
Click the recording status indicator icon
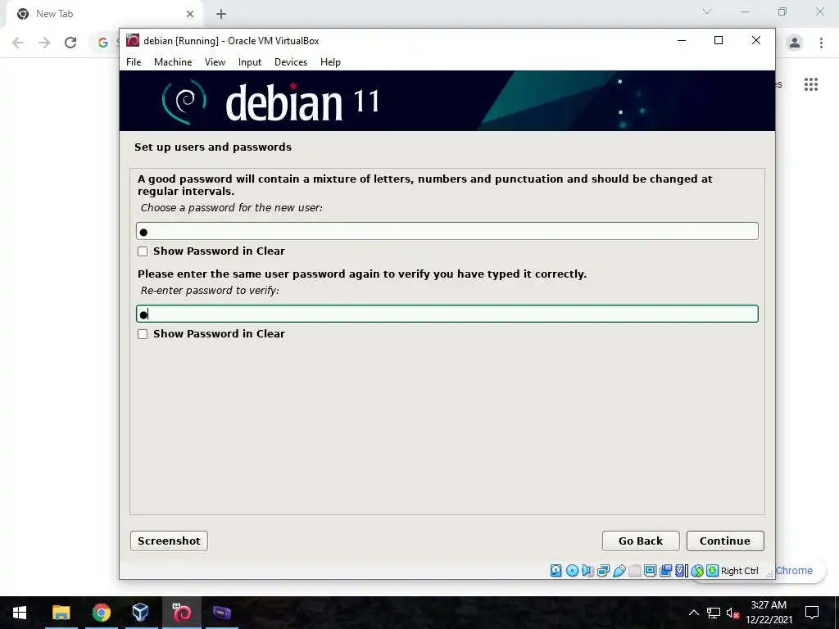(665, 571)
